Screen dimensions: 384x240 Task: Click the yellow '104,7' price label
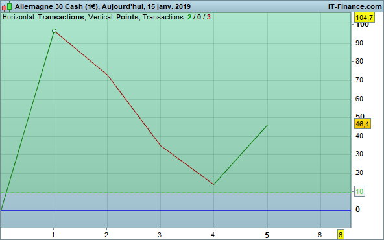click(x=365, y=18)
